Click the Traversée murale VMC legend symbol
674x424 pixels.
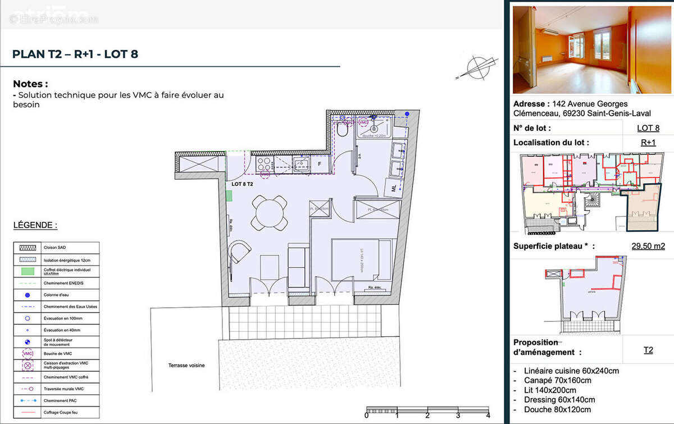coord(28,389)
